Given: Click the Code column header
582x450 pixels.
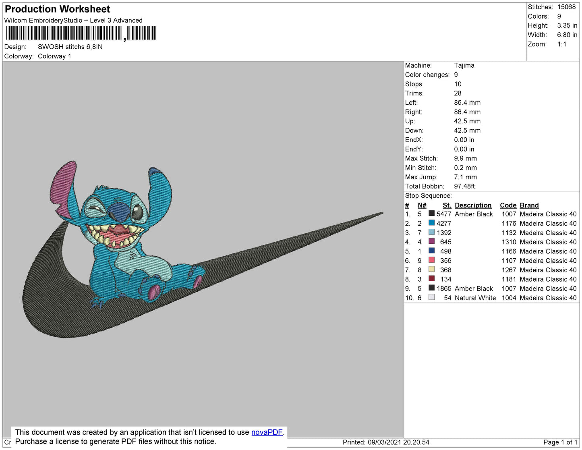Looking at the screenshot, I should [508, 205].
